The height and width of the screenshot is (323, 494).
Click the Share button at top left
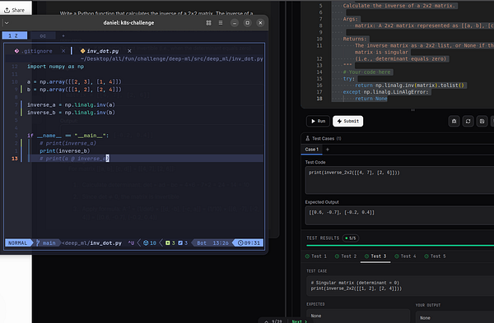pyautogui.click(x=14, y=10)
